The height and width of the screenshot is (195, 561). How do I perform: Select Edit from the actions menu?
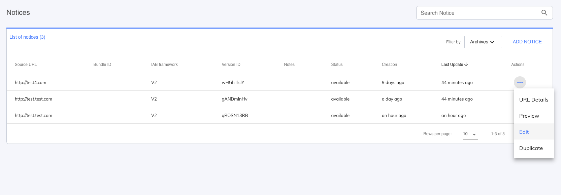coord(524,132)
